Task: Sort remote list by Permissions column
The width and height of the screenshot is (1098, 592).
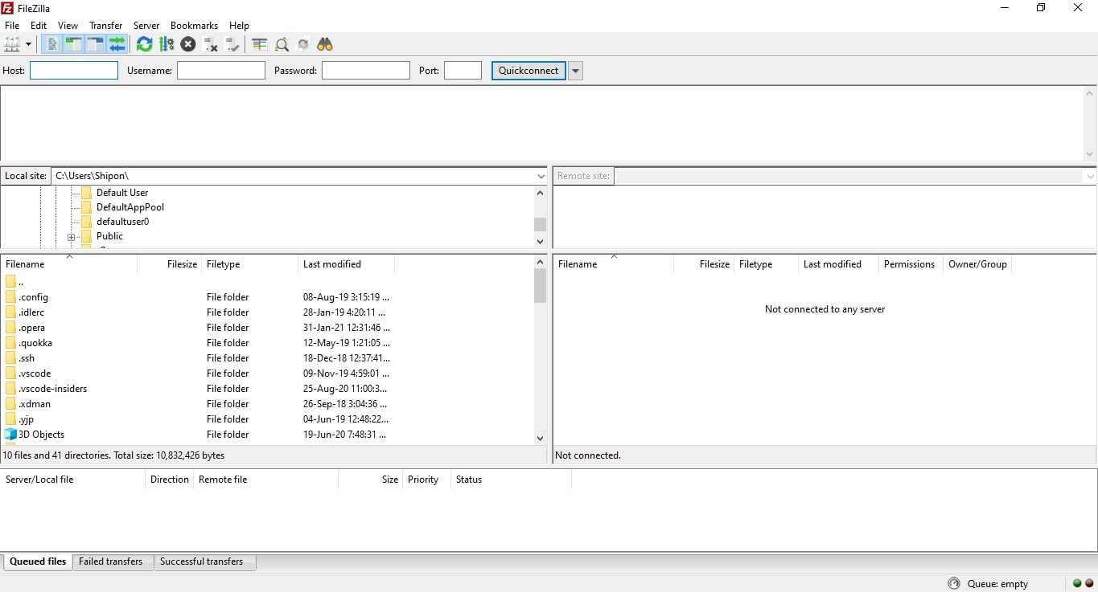Action: tap(911, 264)
